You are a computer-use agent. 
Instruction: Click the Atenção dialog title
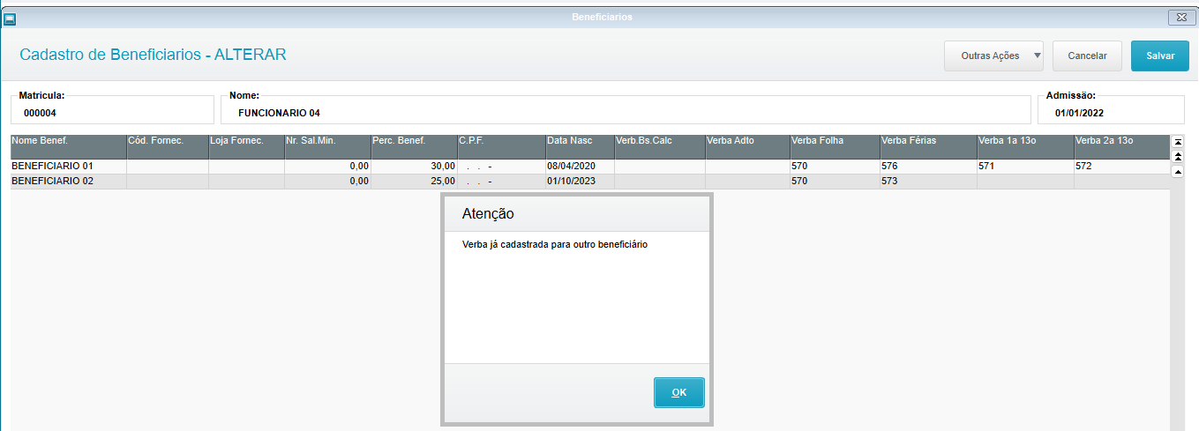[x=488, y=214]
